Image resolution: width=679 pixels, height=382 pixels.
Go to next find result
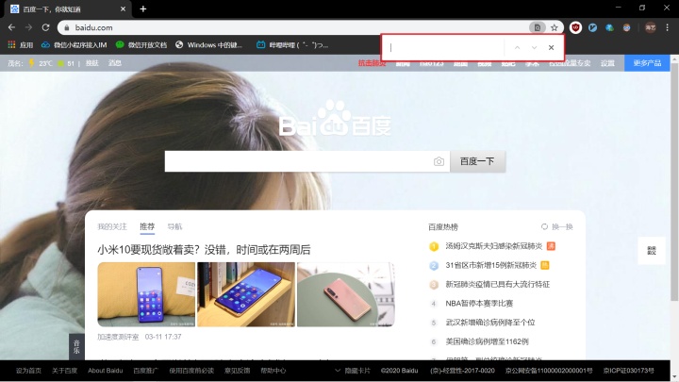tap(534, 48)
